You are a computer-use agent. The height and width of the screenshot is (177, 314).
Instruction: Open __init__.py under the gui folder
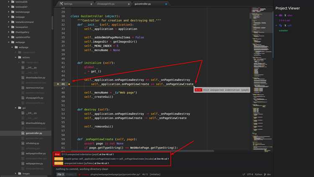[31, 113]
